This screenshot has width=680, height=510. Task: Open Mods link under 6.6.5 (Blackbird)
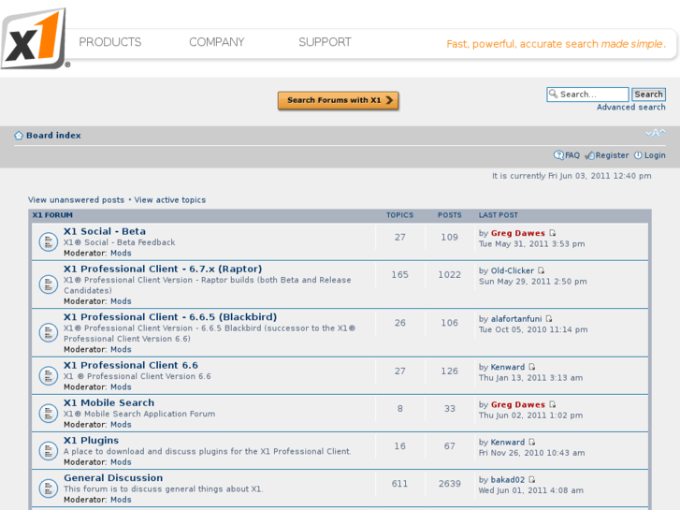tap(121, 349)
